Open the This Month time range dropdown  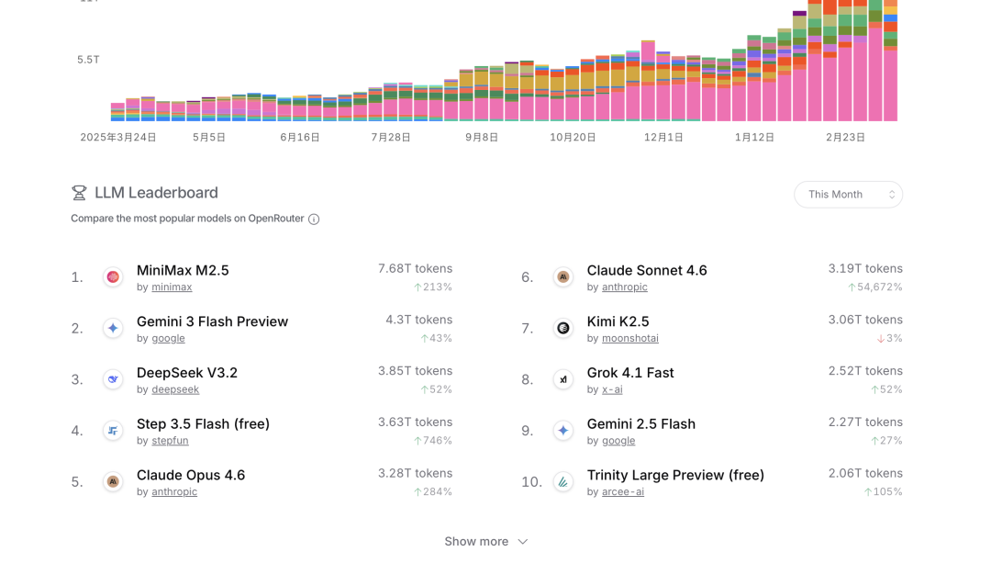tap(848, 195)
